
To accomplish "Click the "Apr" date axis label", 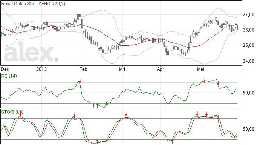I will coord(161,69).
